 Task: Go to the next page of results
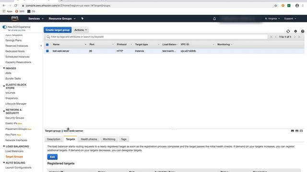295,37
